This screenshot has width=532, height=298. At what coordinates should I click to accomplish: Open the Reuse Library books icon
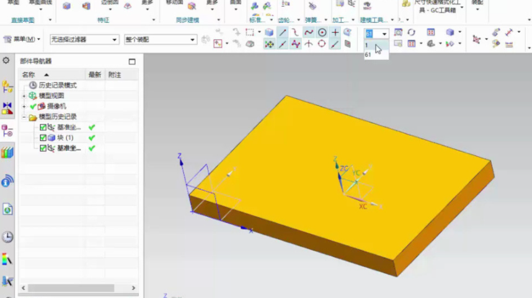coord(7,152)
